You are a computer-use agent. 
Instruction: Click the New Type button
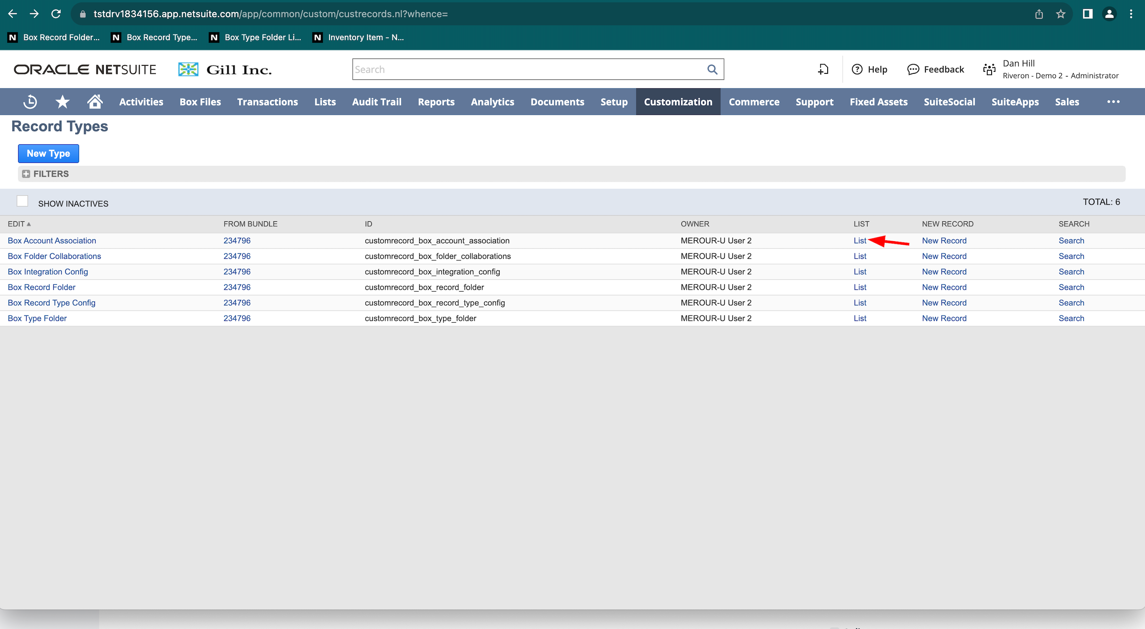click(48, 153)
